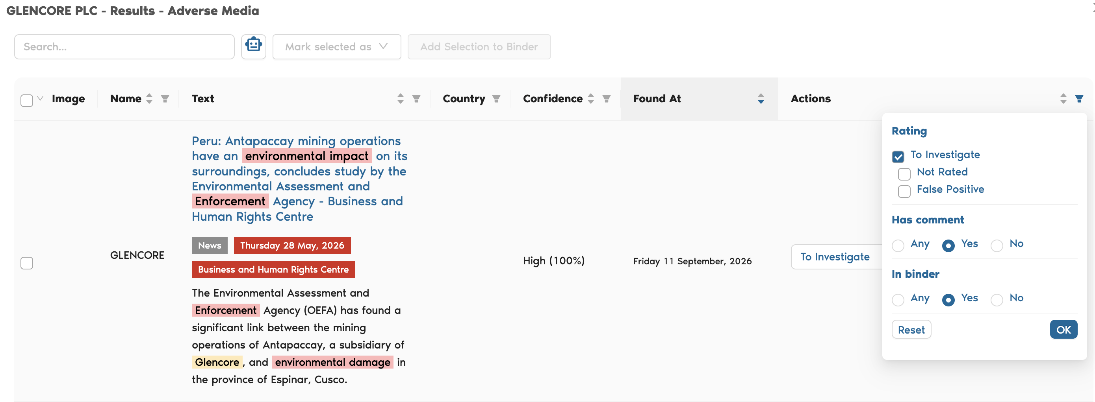Click the Image column header
Image resolution: width=1095 pixels, height=402 pixels.
[x=69, y=98]
